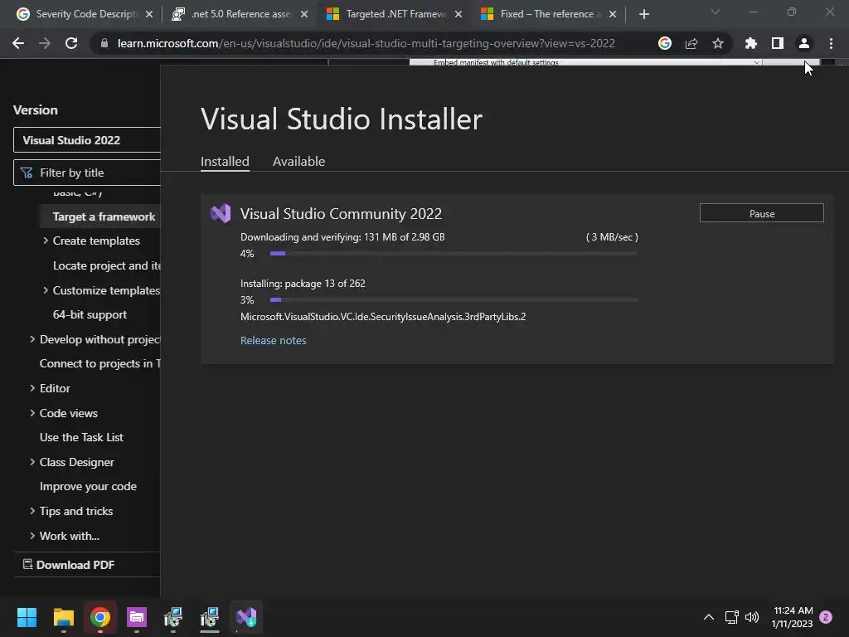The image size is (849, 637).
Task: Open the Visual Studio Installer taskbar icon
Action: pyautogui.click(x=246, y=617)
